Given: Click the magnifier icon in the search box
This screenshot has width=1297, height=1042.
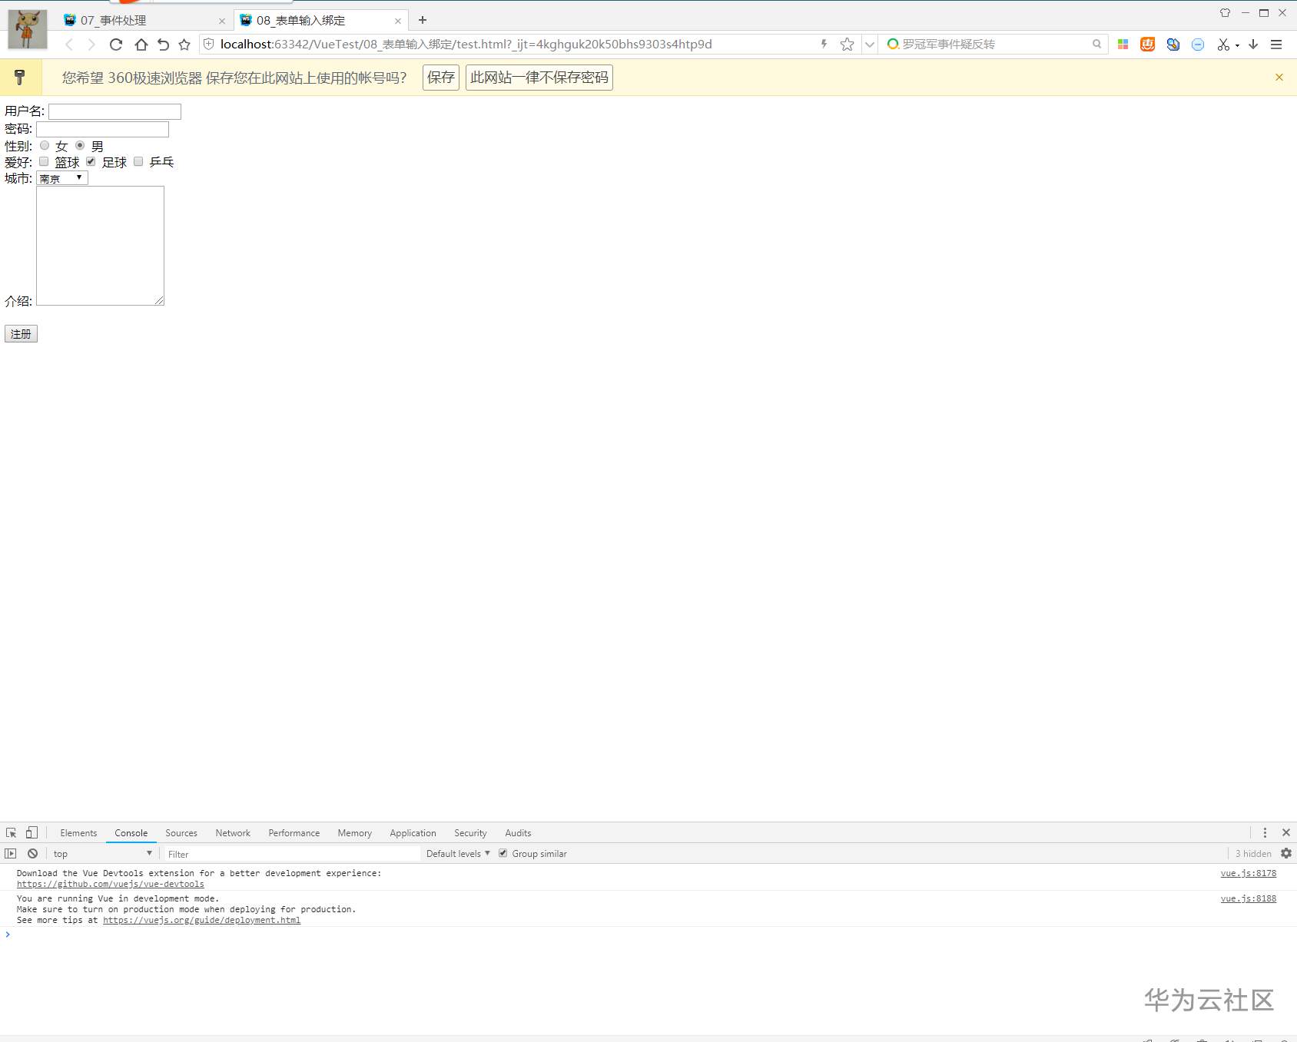Looking at the screenshot, I should [1096, 44].
